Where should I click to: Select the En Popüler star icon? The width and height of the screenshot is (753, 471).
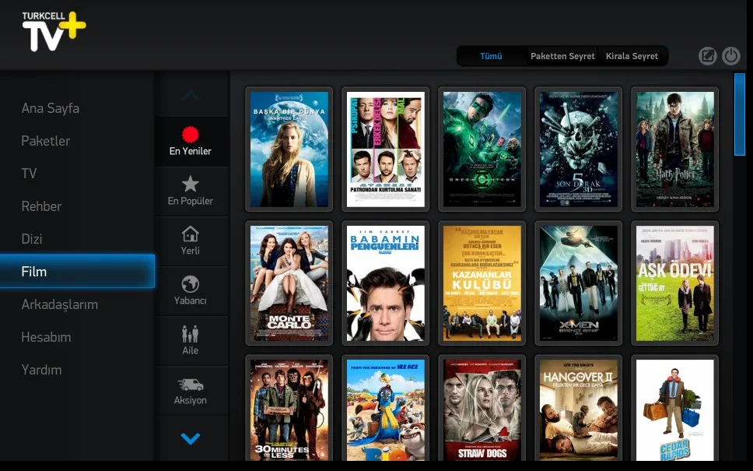[190, 184]
